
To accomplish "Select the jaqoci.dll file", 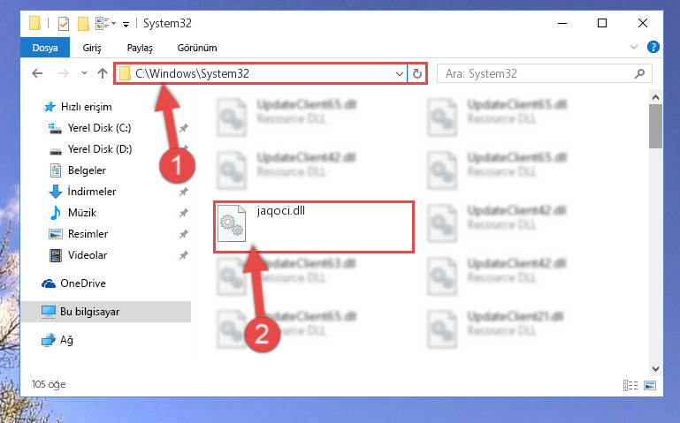I will point(314,226).
